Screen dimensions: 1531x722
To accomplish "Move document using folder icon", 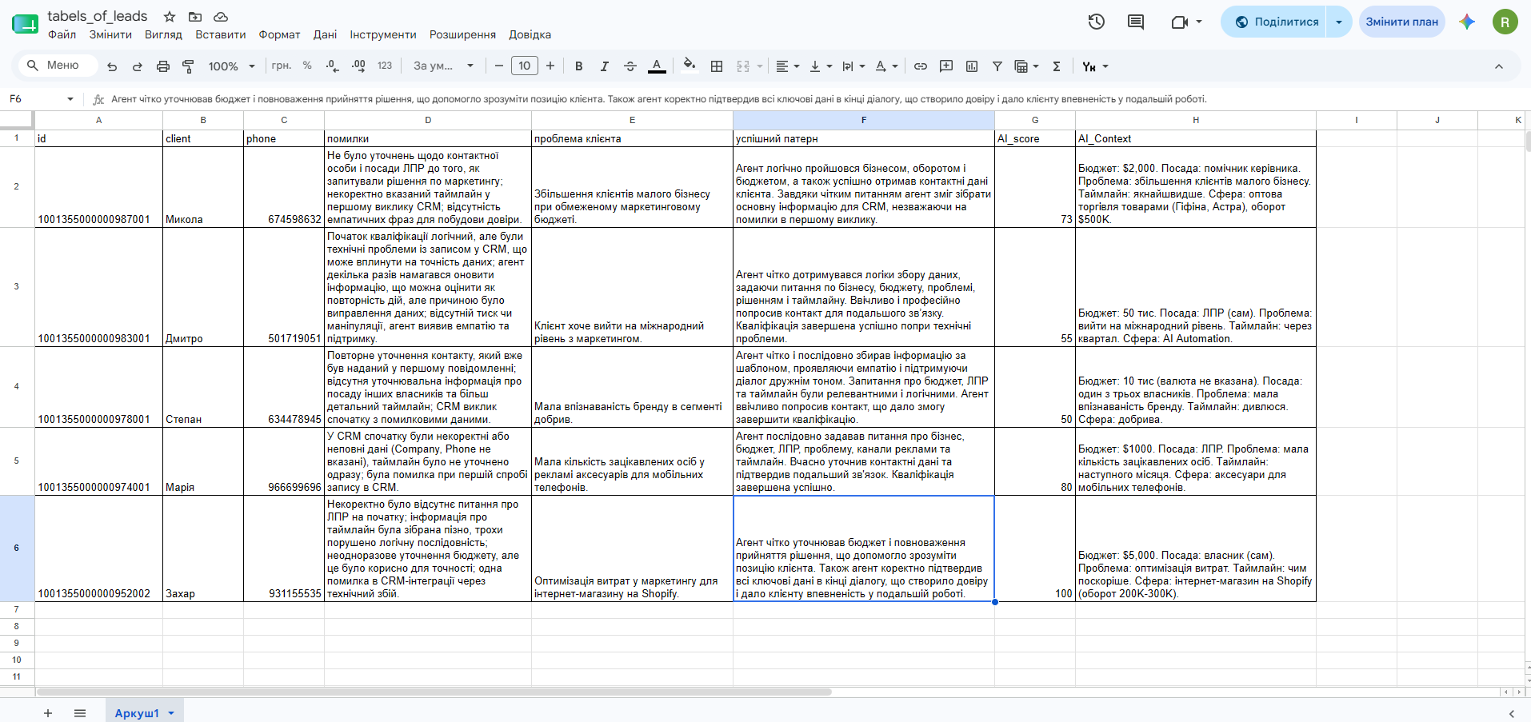I will 195,17.
